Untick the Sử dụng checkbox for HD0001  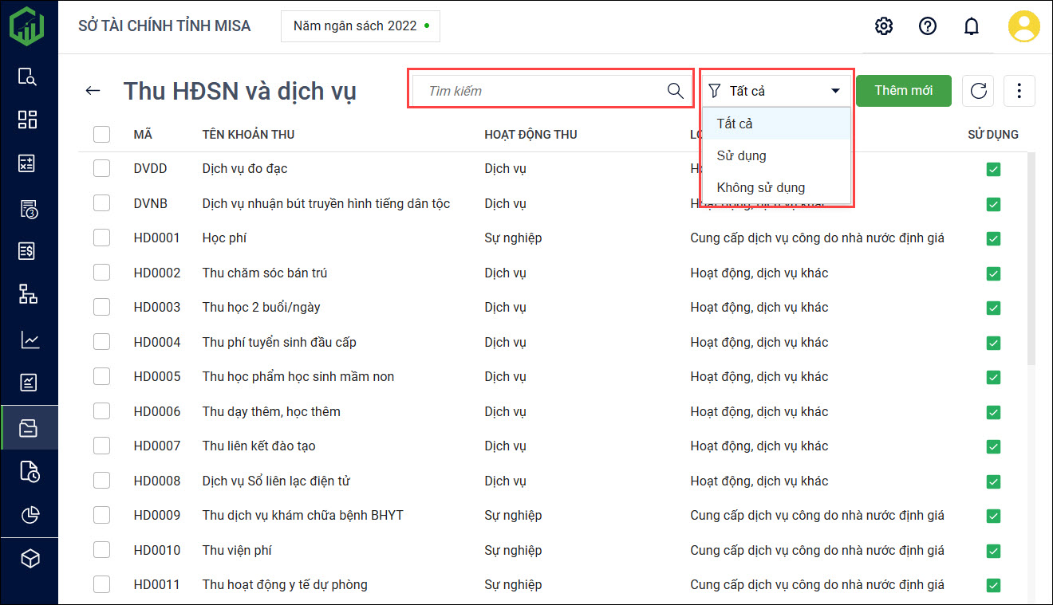[993, 238]
